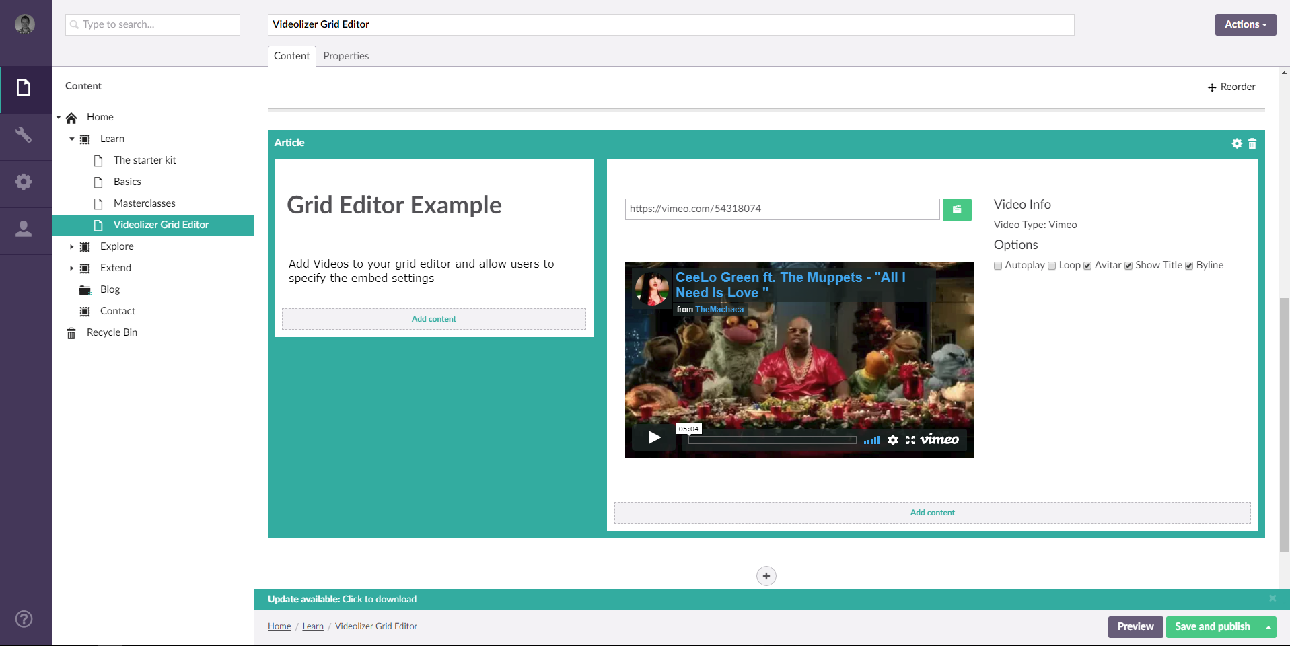Open Article row settings gear
This screenshot has height=646, width=1290.
[x=1237, y=143]
